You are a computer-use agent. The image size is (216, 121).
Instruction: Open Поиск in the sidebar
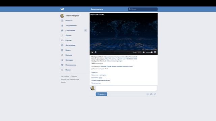[x=68, y=70]
